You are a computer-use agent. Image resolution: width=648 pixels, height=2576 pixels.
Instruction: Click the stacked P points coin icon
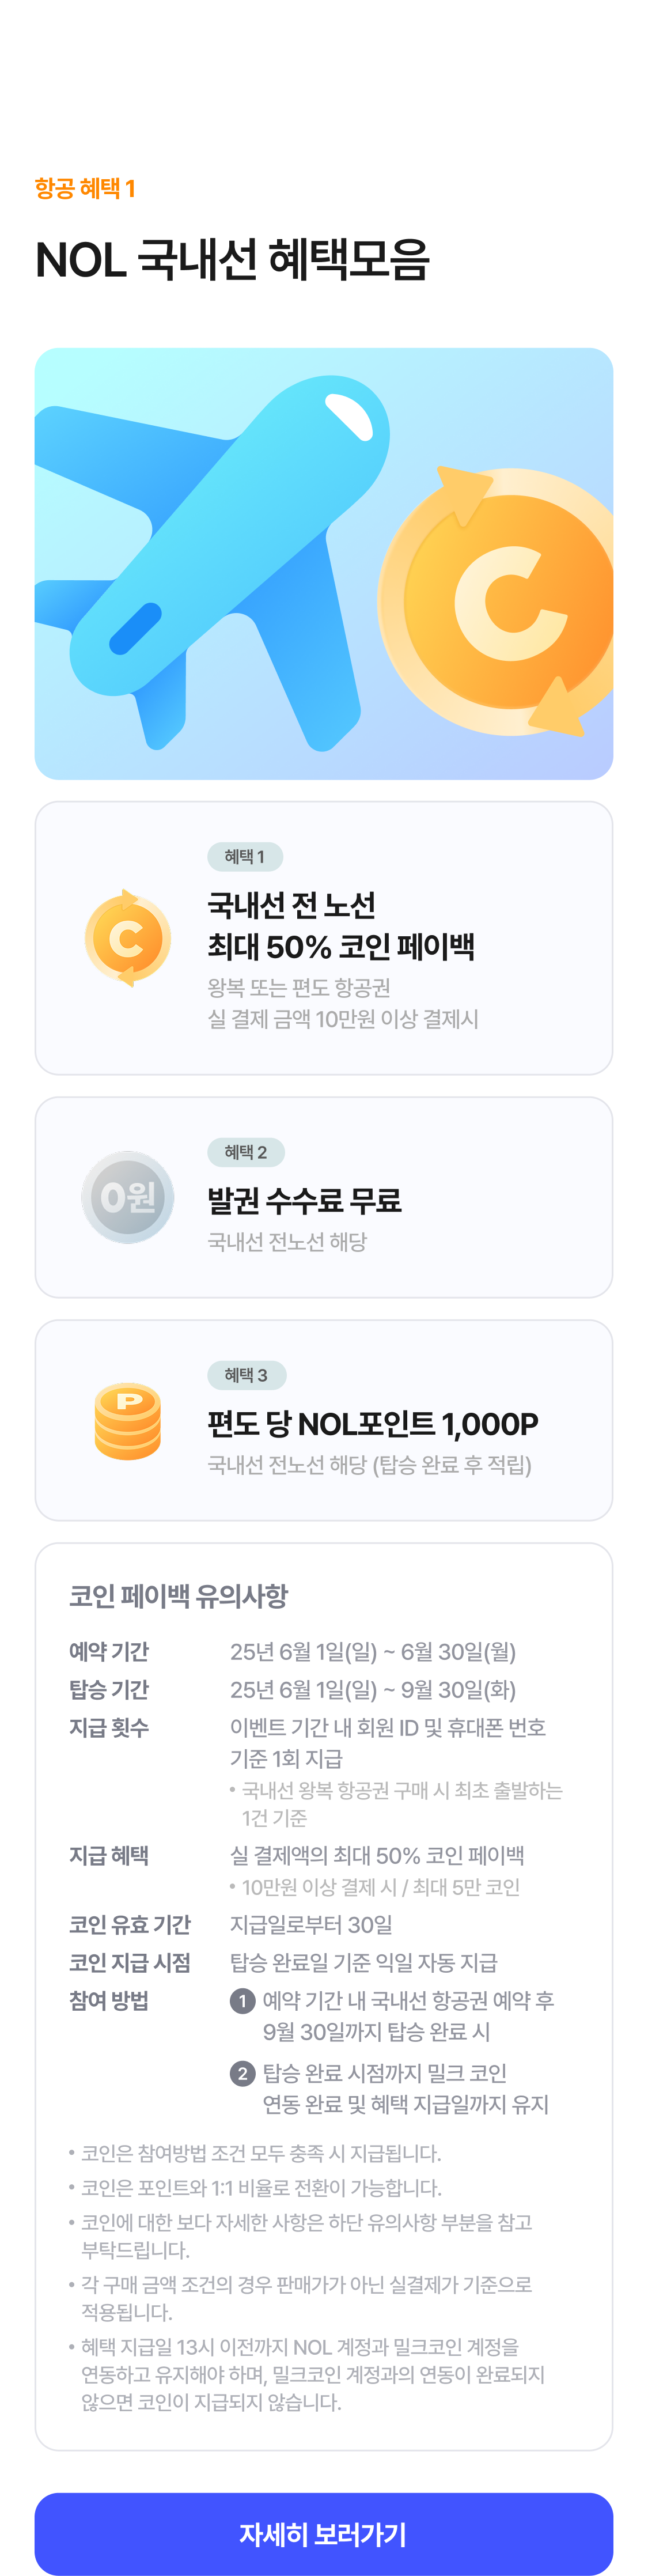click(x=127, y=1420)
